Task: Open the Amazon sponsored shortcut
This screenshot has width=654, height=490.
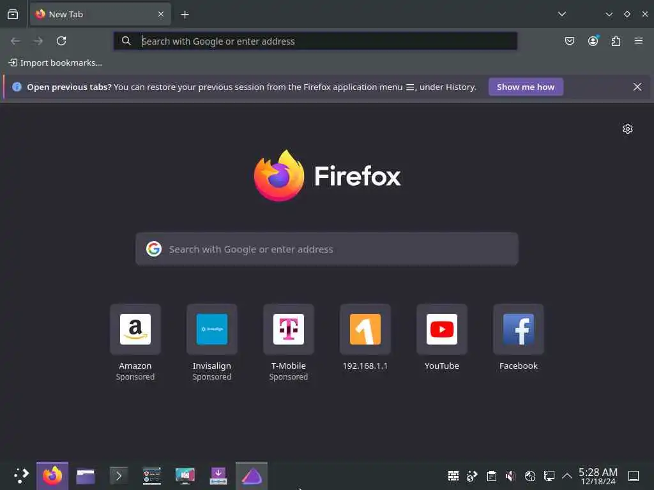Action: click(135, 329)
